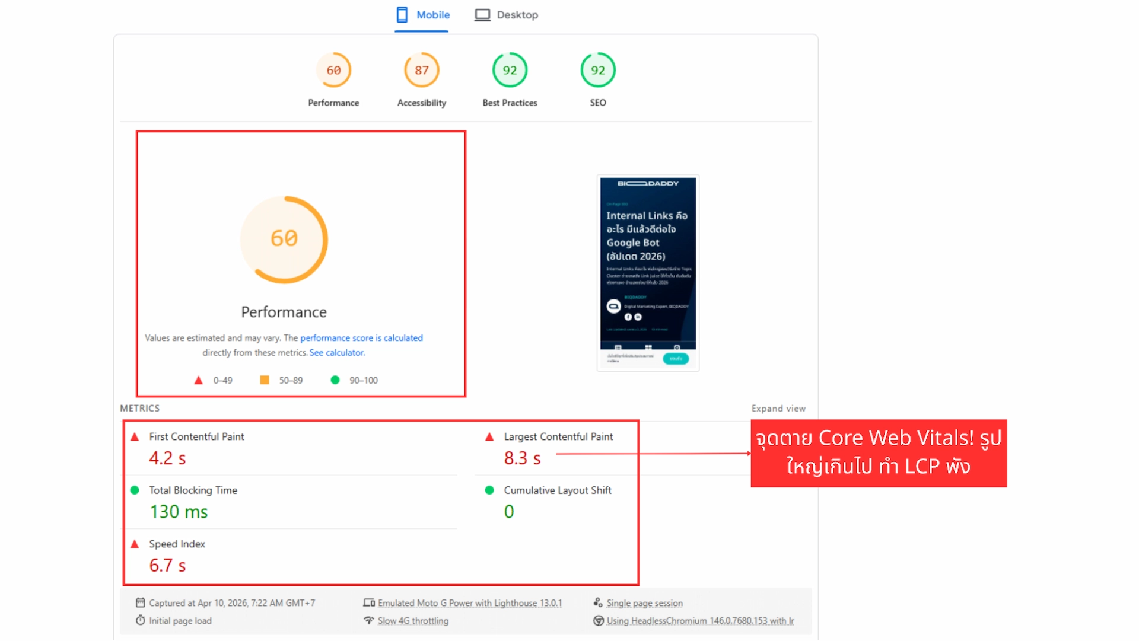Click the Largest Contentful Paint metric label

pyautogui.click(x=558, y=437)
